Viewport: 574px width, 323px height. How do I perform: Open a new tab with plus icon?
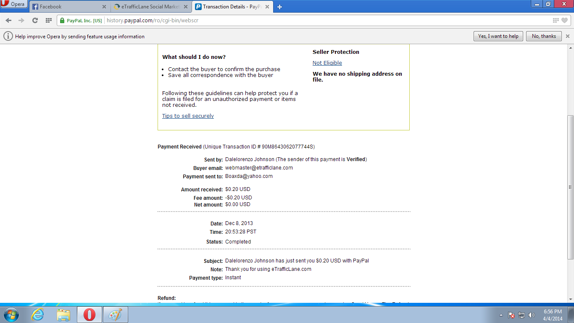coord(280,7)
